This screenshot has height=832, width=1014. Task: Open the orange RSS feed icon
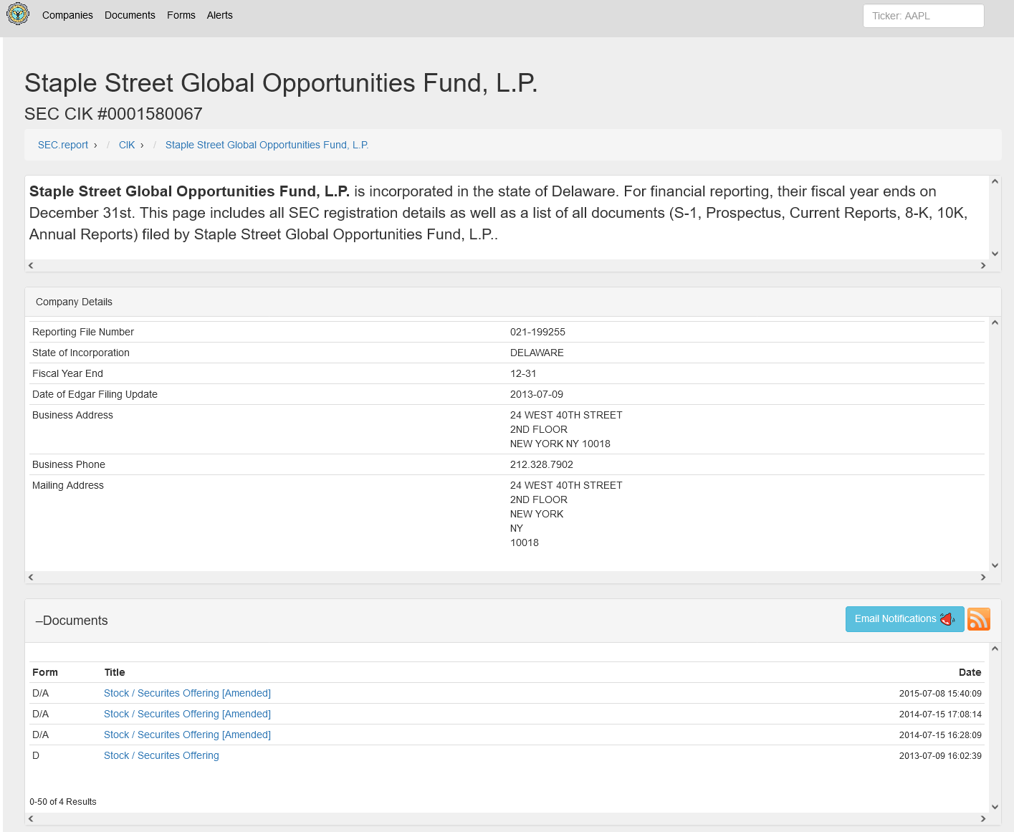[979, 619]
